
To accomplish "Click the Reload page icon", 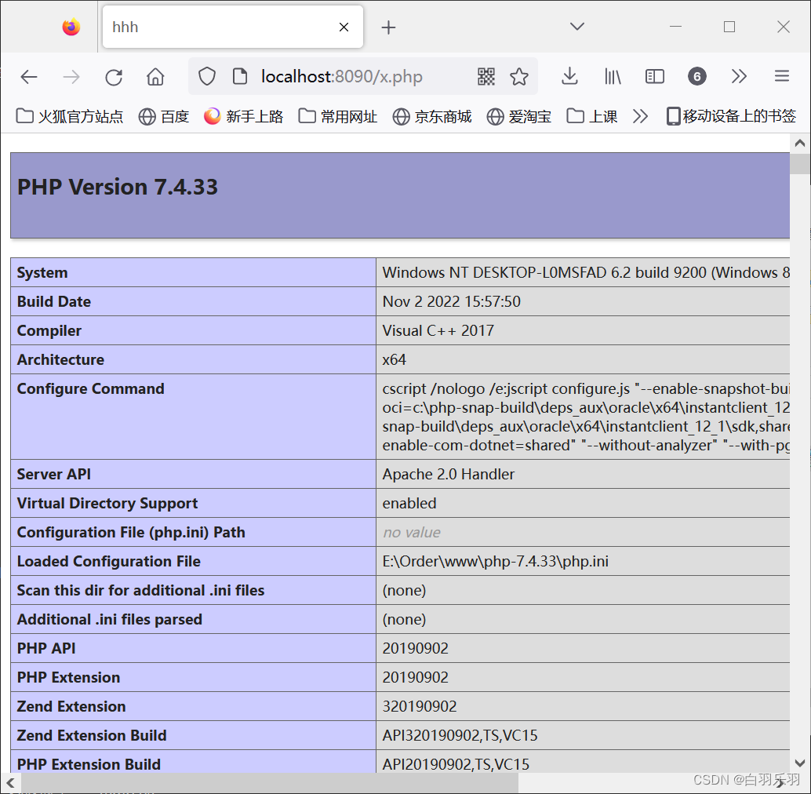I will (x=113, y=76).
